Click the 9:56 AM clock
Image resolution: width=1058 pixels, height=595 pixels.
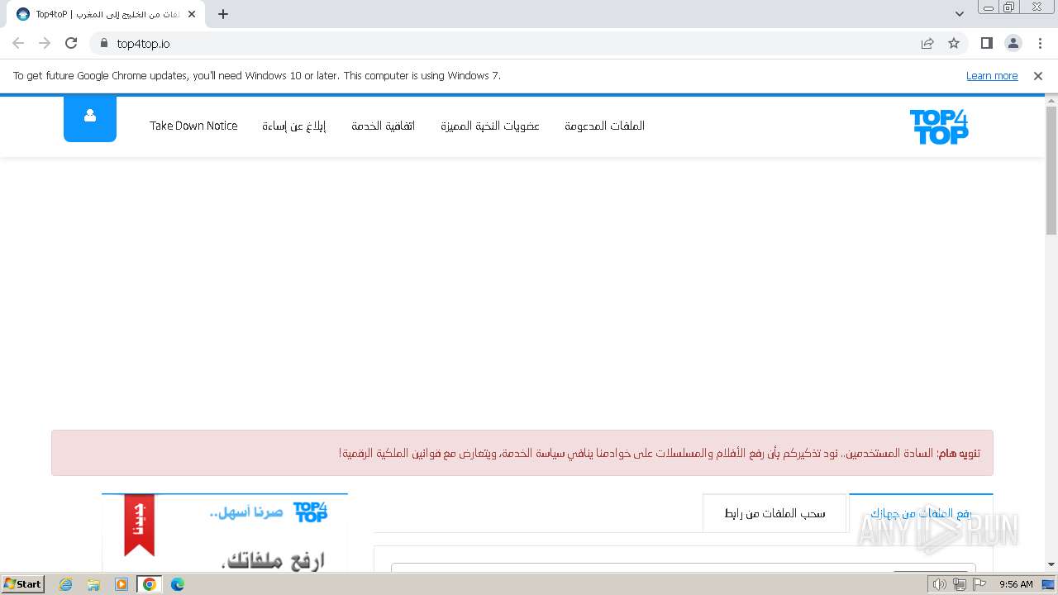click(1016, 584)
